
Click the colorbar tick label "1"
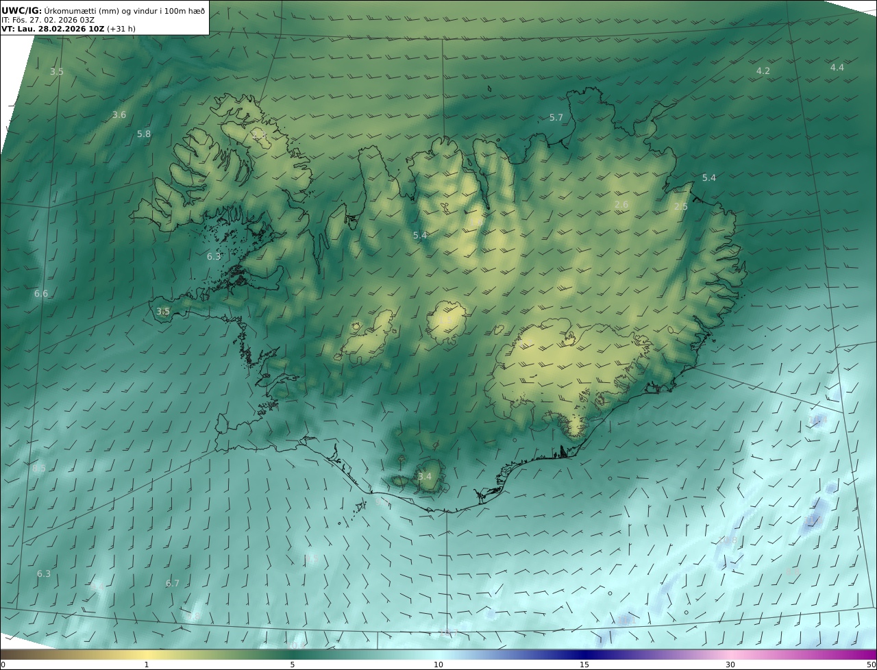(147, 665)
